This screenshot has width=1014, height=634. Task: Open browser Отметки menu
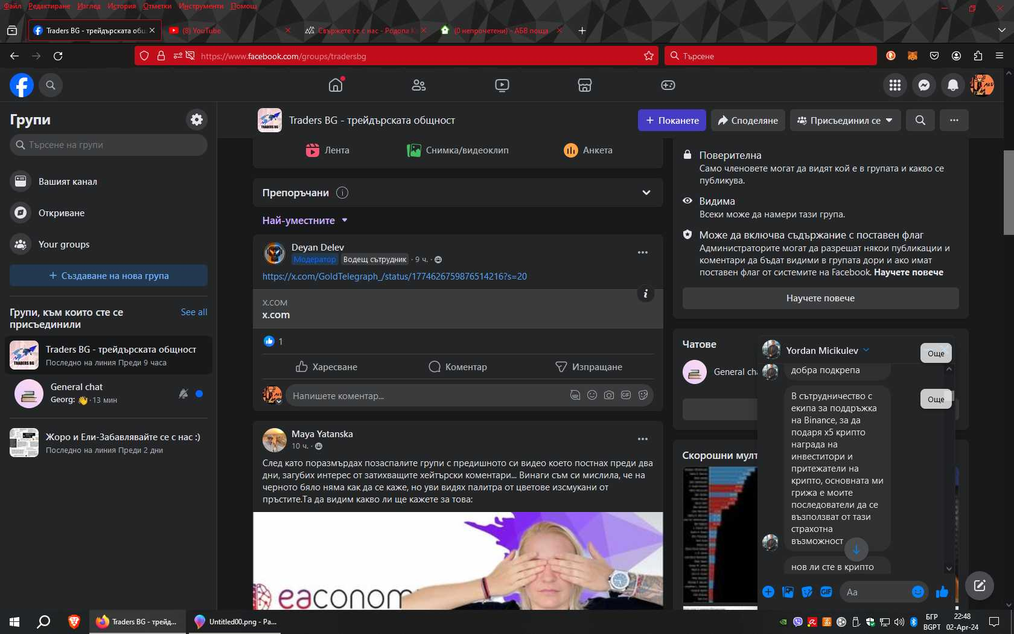(x=157, y=6)
